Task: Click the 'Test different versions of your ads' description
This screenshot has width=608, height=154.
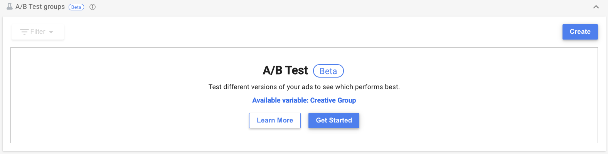Action: [304, 87]
